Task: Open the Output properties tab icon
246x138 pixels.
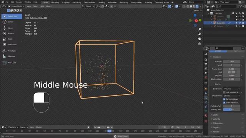Action: (x=206, y=64)
